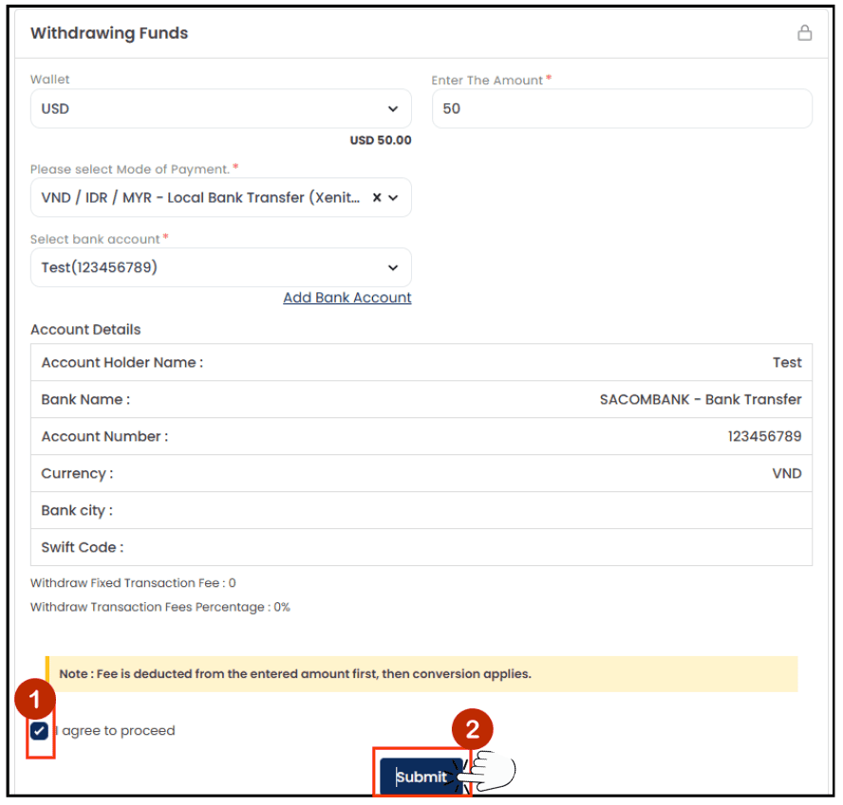Click the Currency VND value
Screen dimensions: 843x805
click(x=787, y=473)
